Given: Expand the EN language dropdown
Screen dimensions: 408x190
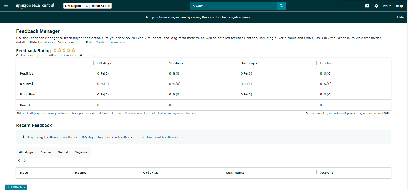Looking at the screenshot, I should 387,6.
